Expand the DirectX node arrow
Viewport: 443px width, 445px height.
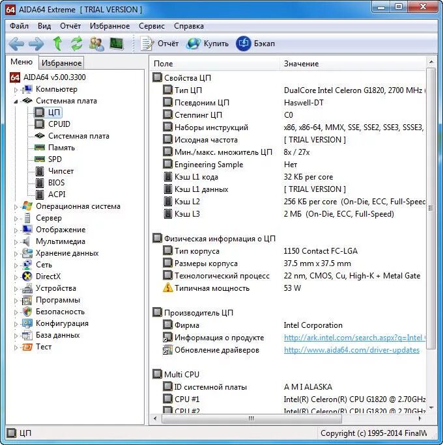click(16, 277)
